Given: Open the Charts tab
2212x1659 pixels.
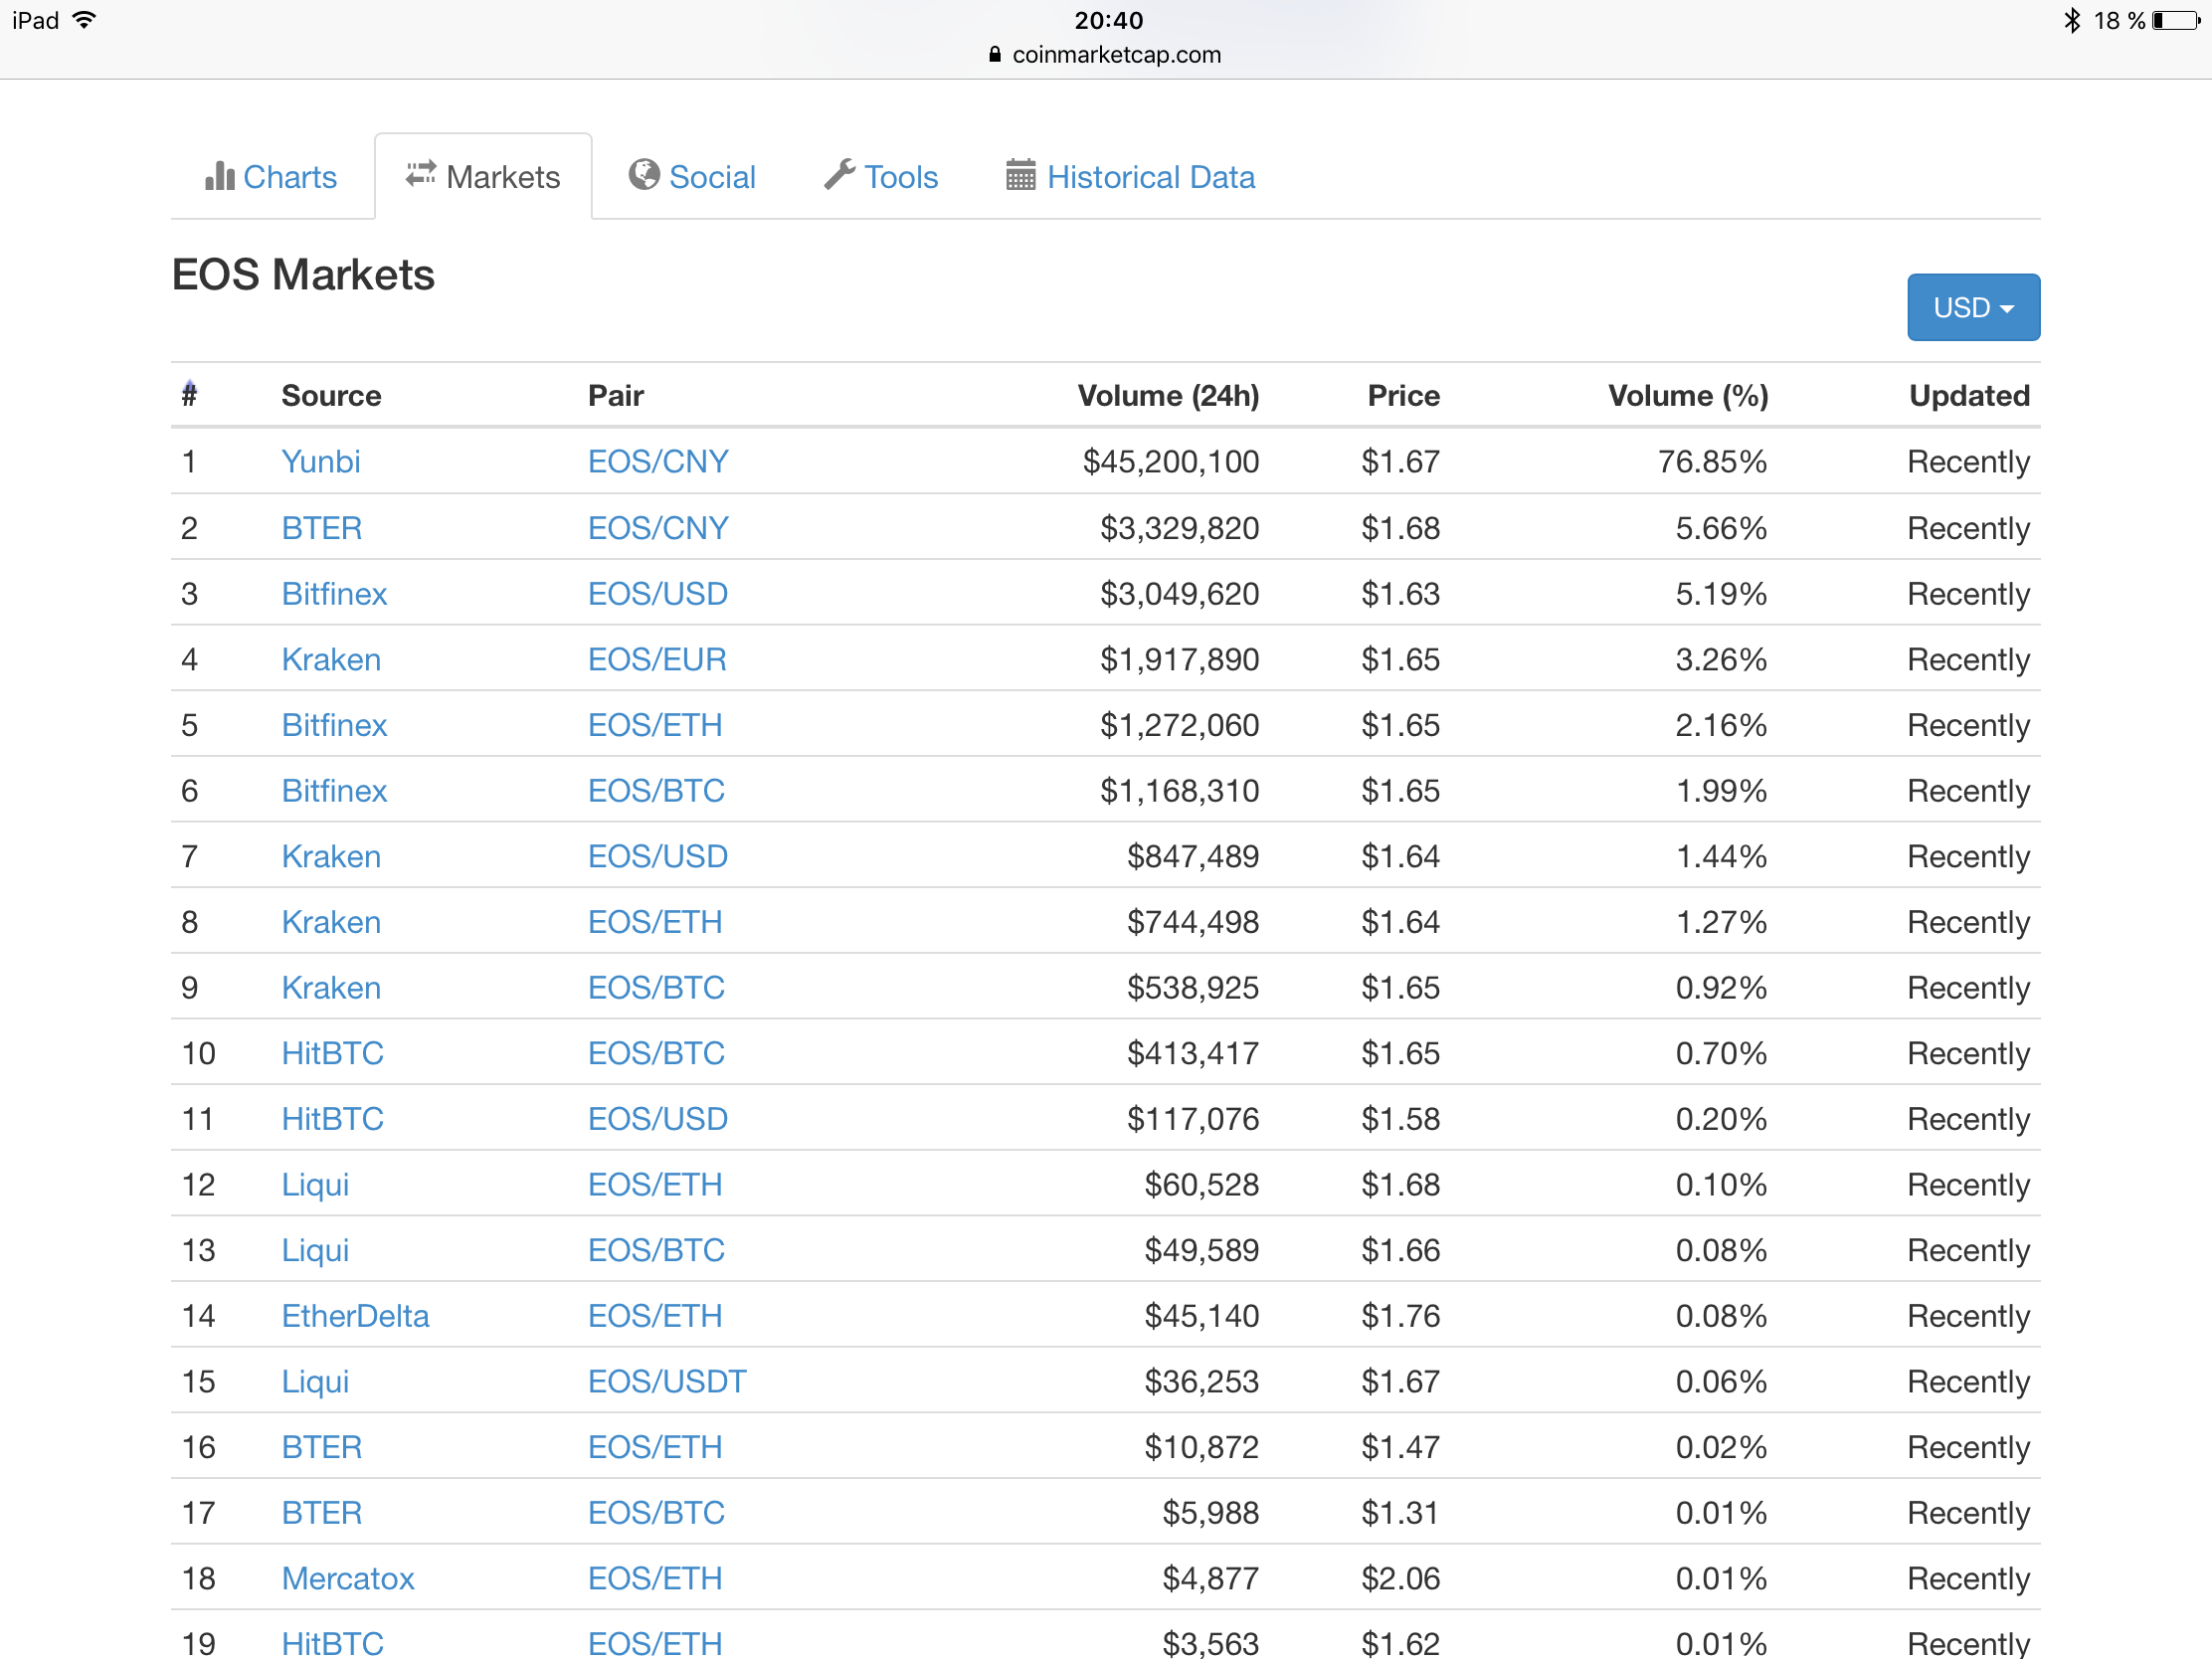Looking at the screenshot, I should [x=271, y=177].
